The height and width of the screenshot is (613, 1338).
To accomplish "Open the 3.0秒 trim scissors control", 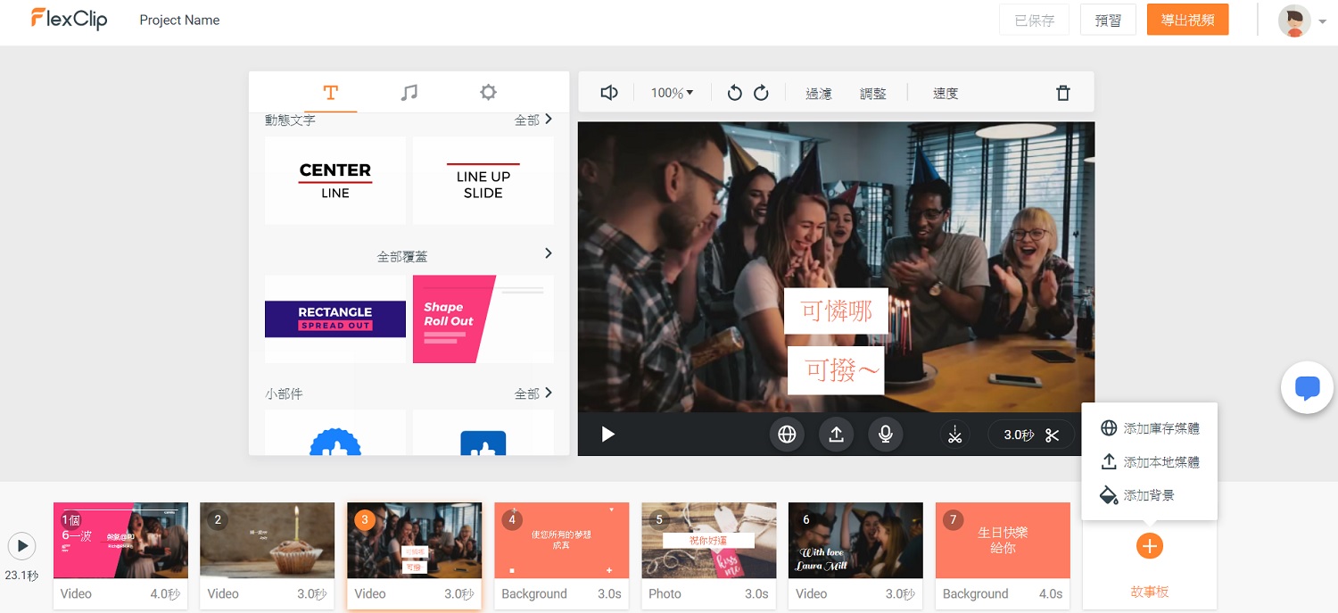I will click(1031, 435).
